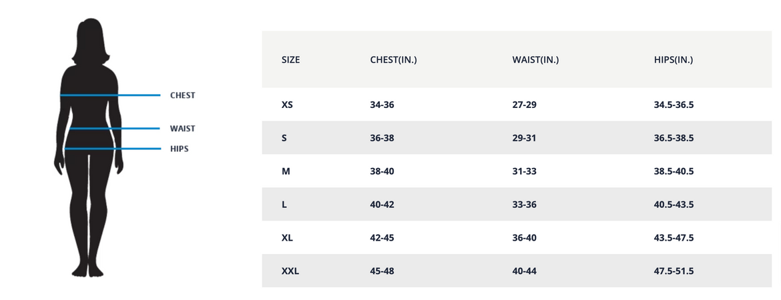The height and width of the screenshot is (300, 781).
Task: Select the 45-48 chest value for XXL
Action: [x=382, y=271]
